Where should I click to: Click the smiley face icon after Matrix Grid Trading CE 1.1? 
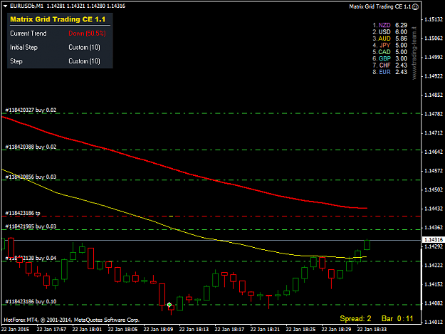pyautogui.click(x=415, y=6)
